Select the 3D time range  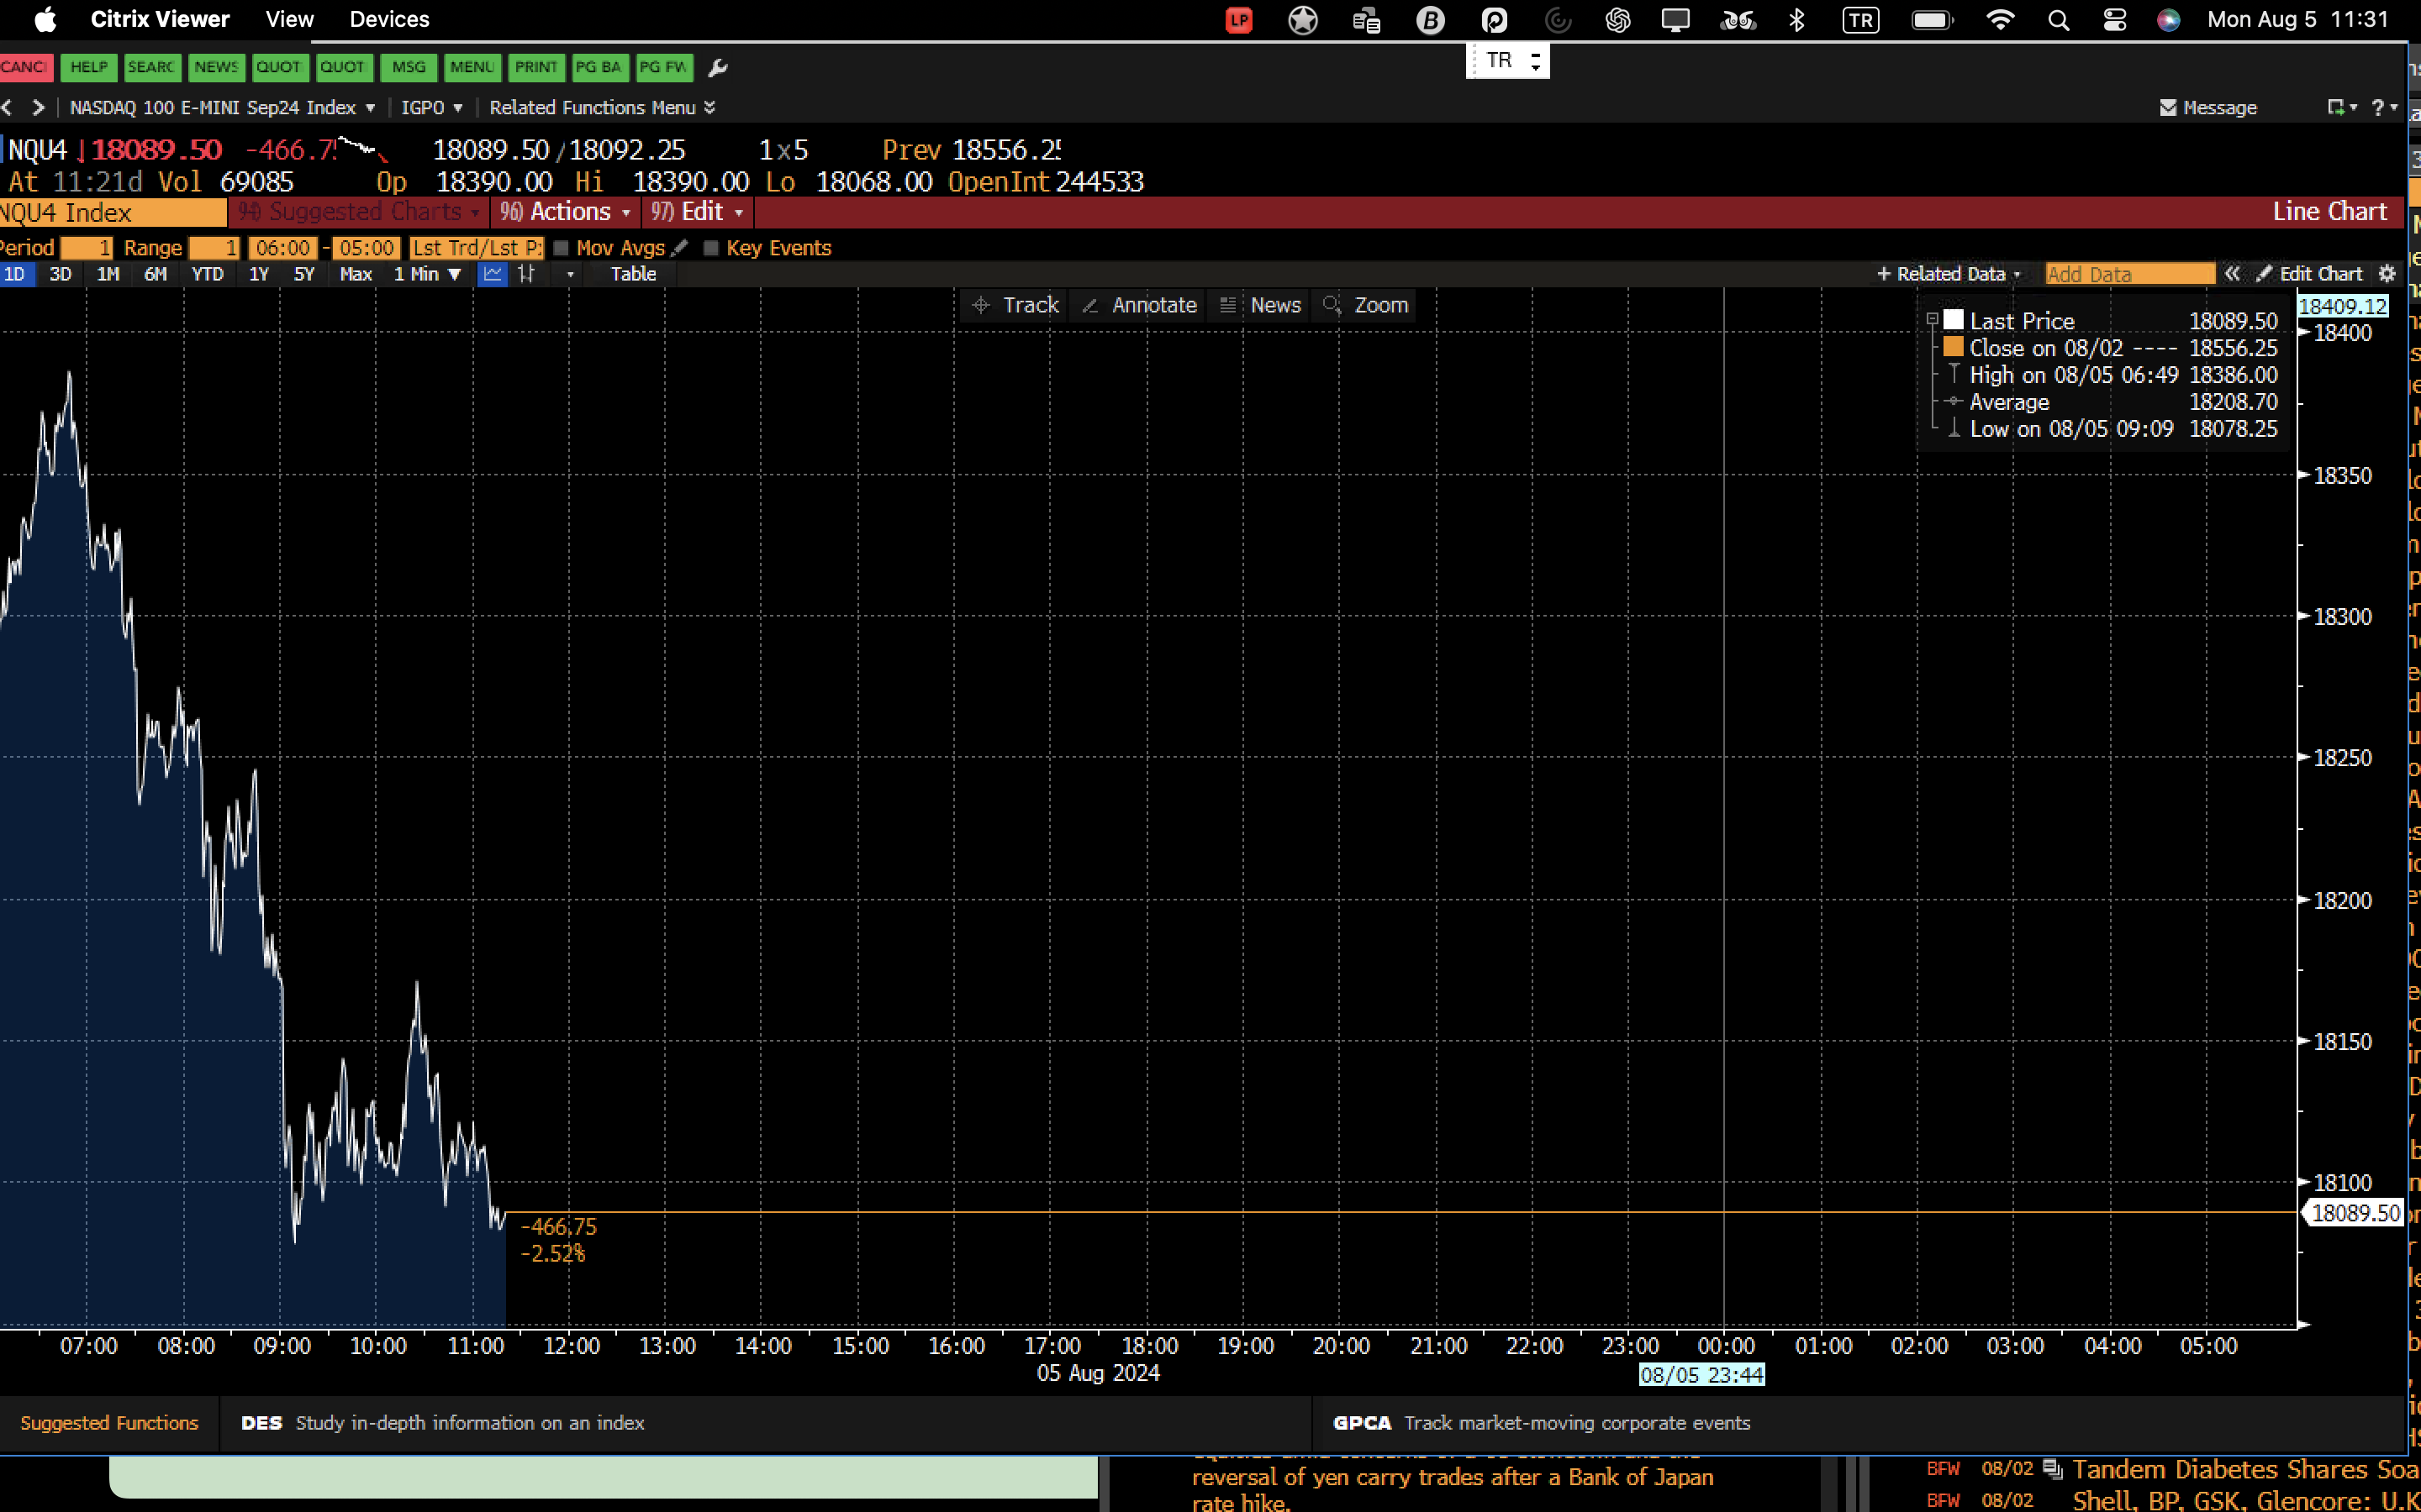pos(60,274)
